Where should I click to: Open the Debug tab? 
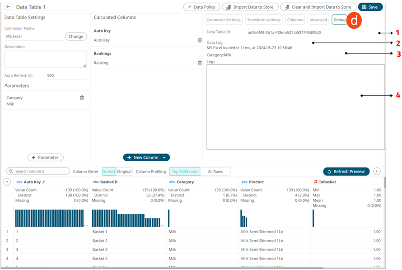pos(339,20)
